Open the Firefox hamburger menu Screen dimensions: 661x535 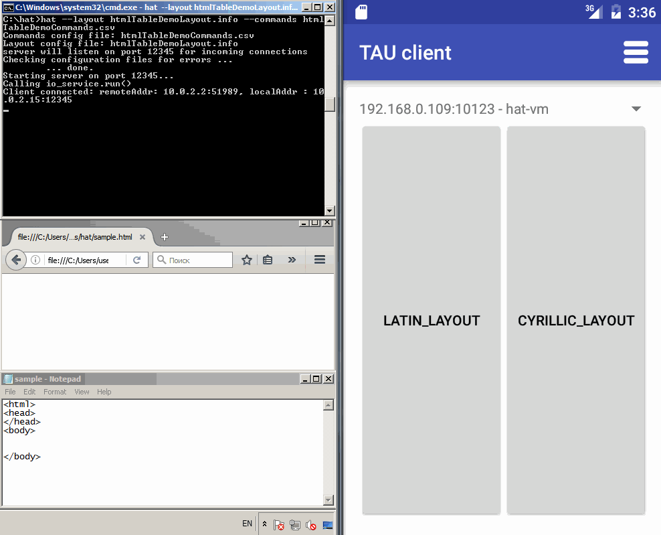click(320, 260)
